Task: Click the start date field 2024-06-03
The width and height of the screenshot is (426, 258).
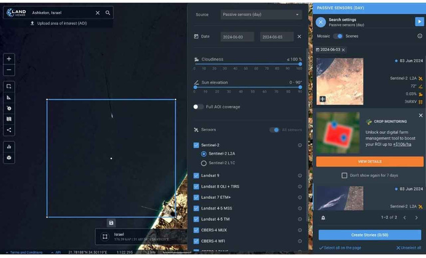Action: point(237,37)
